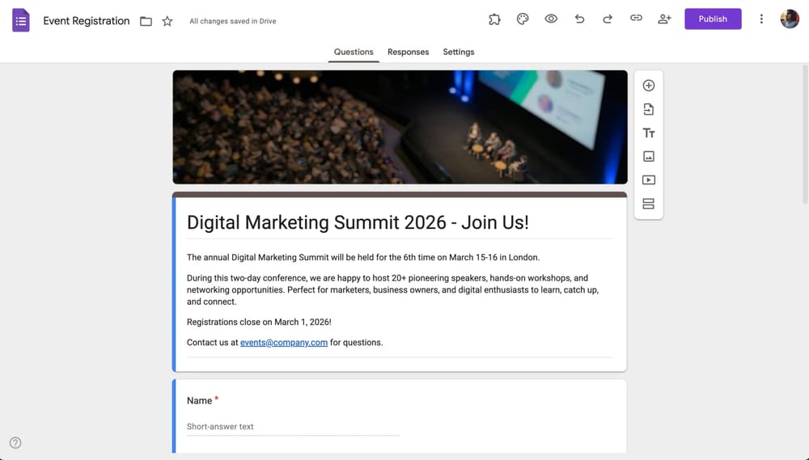Click the events@company.com email link
809x460 pixels.
(x=284, y=343)
